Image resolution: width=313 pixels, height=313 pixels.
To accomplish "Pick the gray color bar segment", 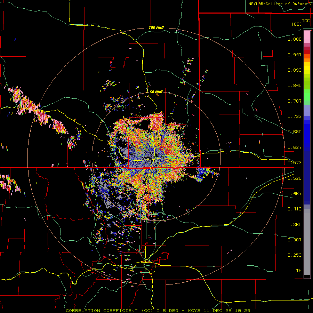I will [x=307, y=242].
